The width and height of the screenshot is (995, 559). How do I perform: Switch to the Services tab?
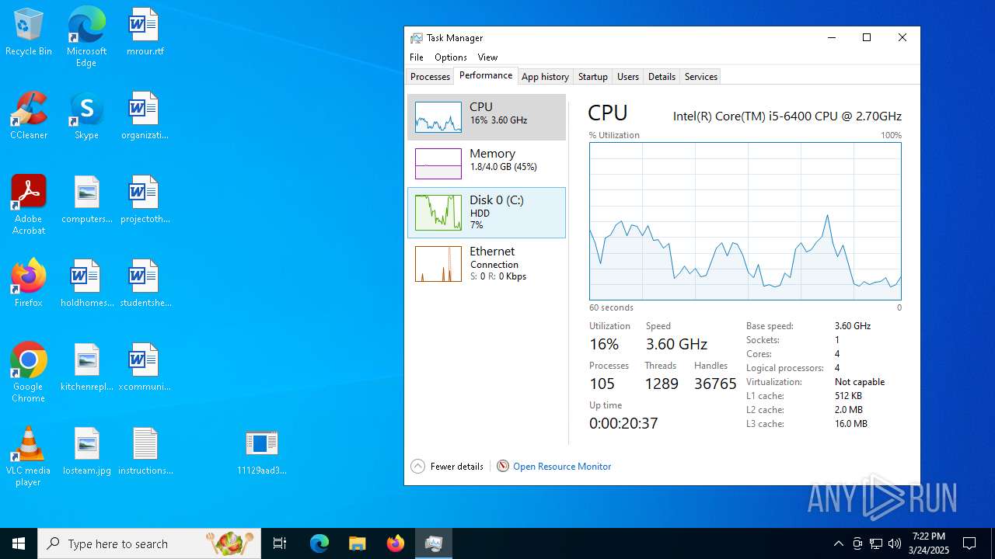point(700,77)
